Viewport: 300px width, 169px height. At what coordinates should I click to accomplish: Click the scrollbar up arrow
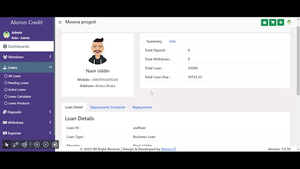[298, 19]
